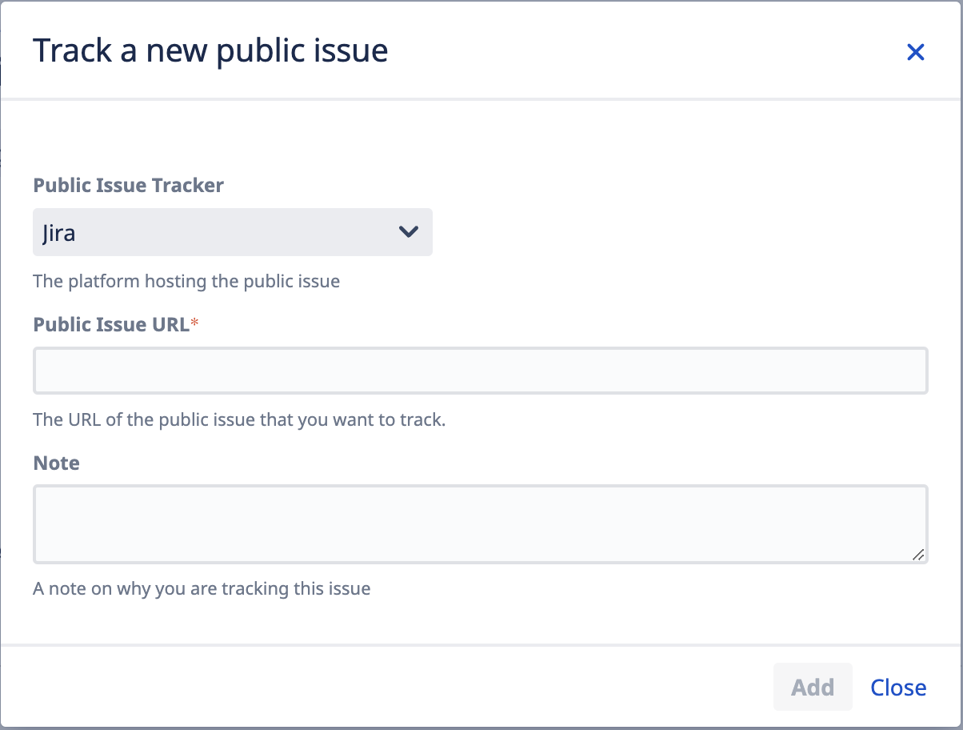This screenshot has width=963, height=730.
Task: Click the URL tracking description text
Action: 239,419
